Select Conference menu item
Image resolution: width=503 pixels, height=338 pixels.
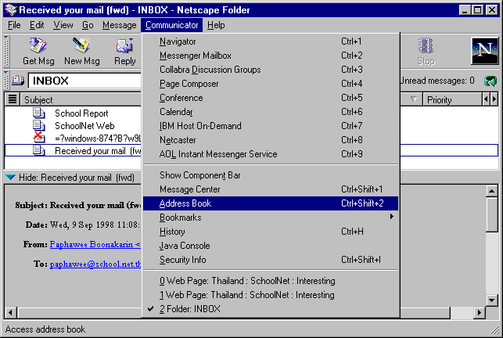click(x=271, y=98)
